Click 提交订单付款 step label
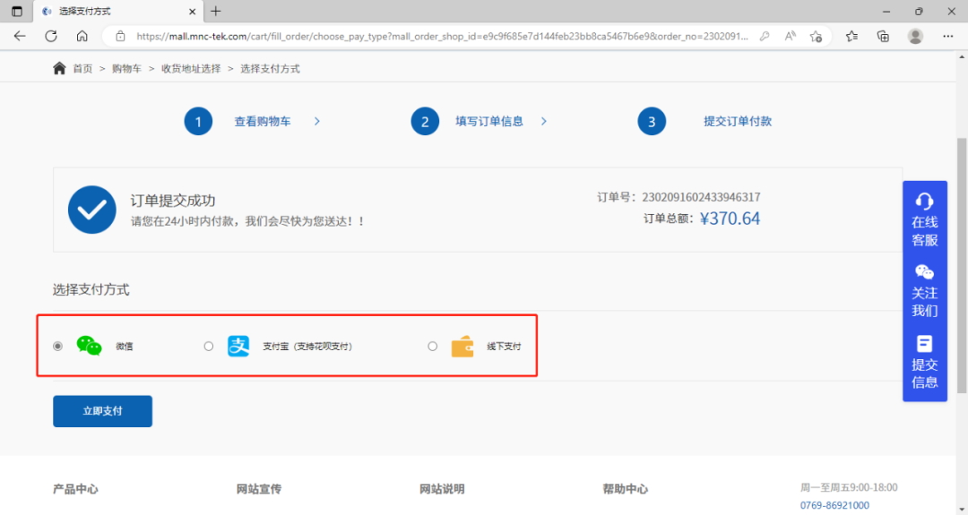 (738, 122)
